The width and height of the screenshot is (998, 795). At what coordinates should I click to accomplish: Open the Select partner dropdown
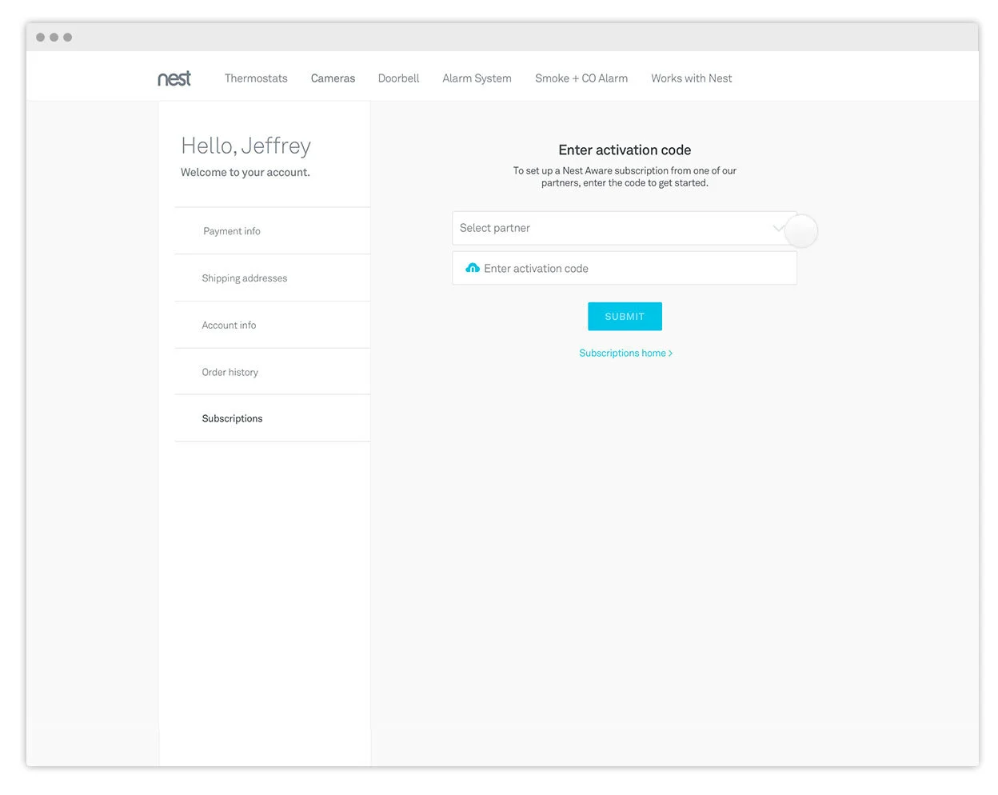click(625, 228)
